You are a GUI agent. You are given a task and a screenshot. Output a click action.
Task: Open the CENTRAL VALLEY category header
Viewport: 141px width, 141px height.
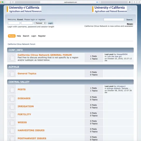[x=19, y=82]
